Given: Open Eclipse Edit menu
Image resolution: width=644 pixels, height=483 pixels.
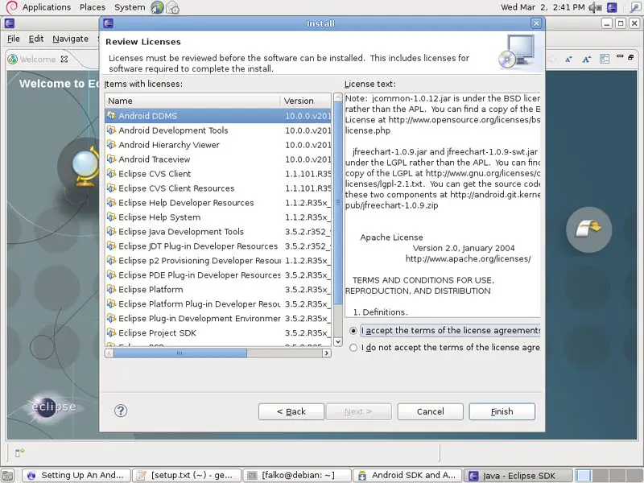Looking at the screenshot, I should coord(36,39).
